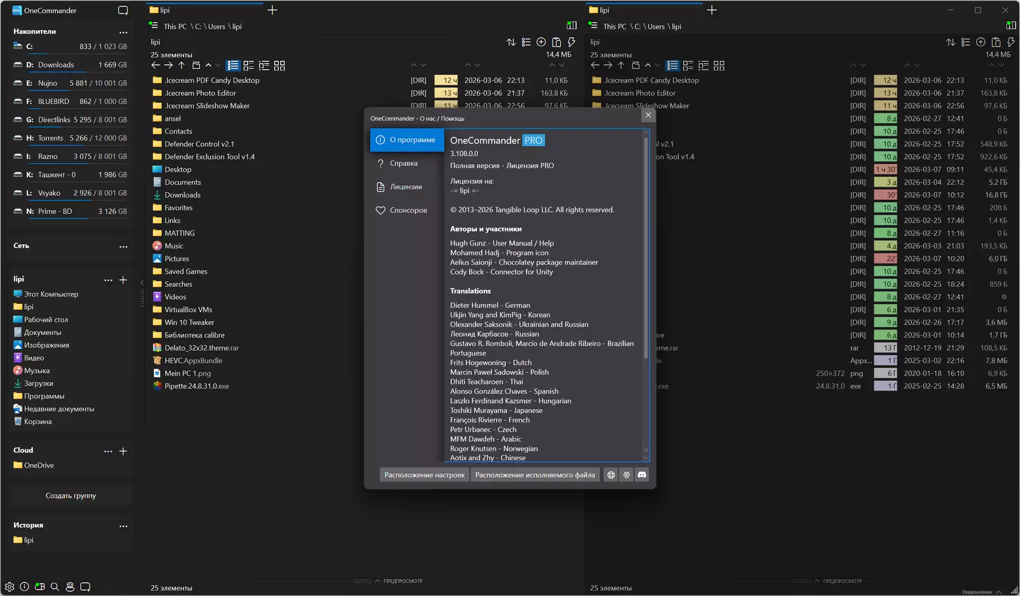Go back using left pane back arrow
The image size is (1020, 596).
(x=155, y=65)
